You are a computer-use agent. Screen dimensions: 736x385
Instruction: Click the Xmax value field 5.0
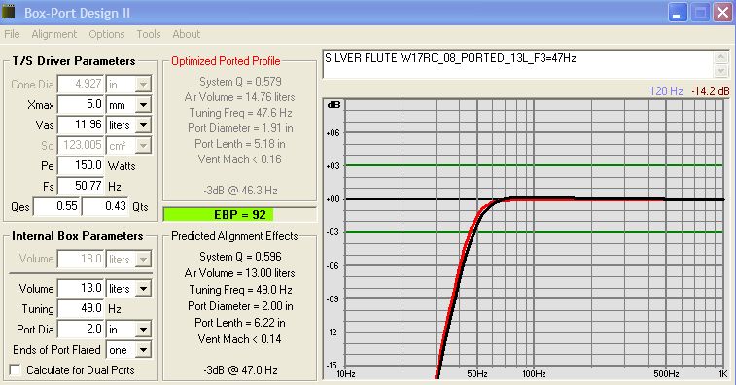coord(81,104)
